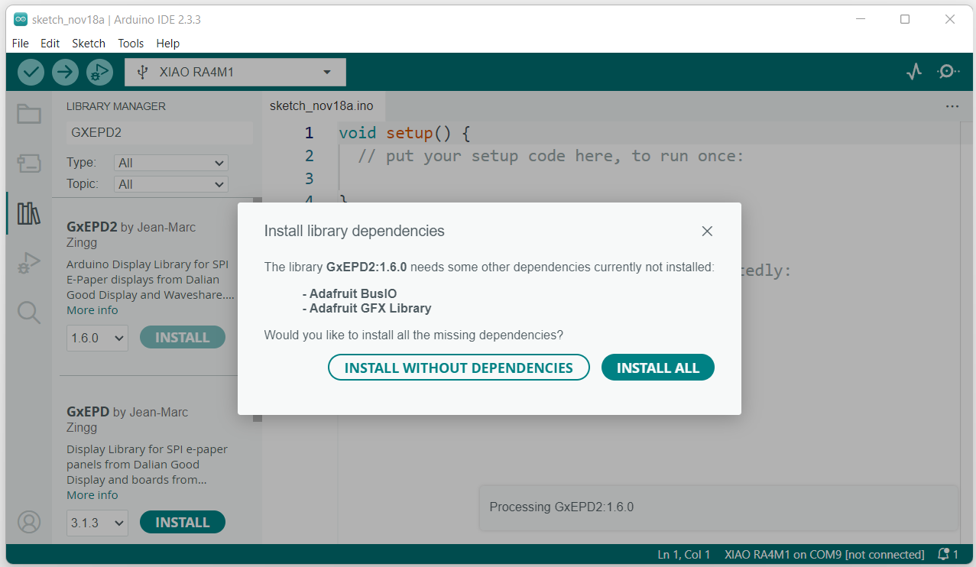Open the Boards Manager sidebar icon

(29, 163)
